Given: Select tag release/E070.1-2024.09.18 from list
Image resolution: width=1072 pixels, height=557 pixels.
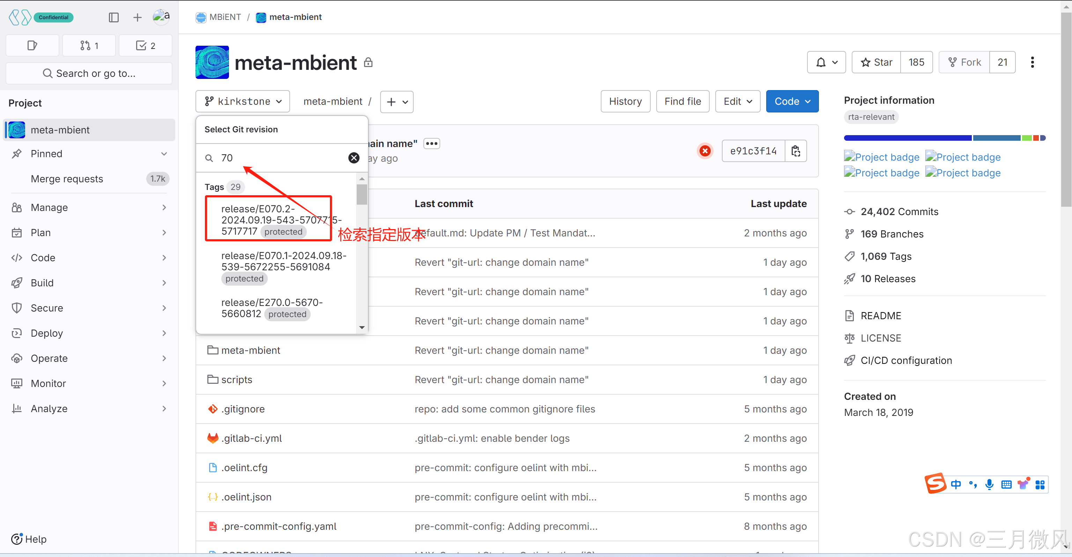Looking at the screenshot, I should [x=283, y=261].
